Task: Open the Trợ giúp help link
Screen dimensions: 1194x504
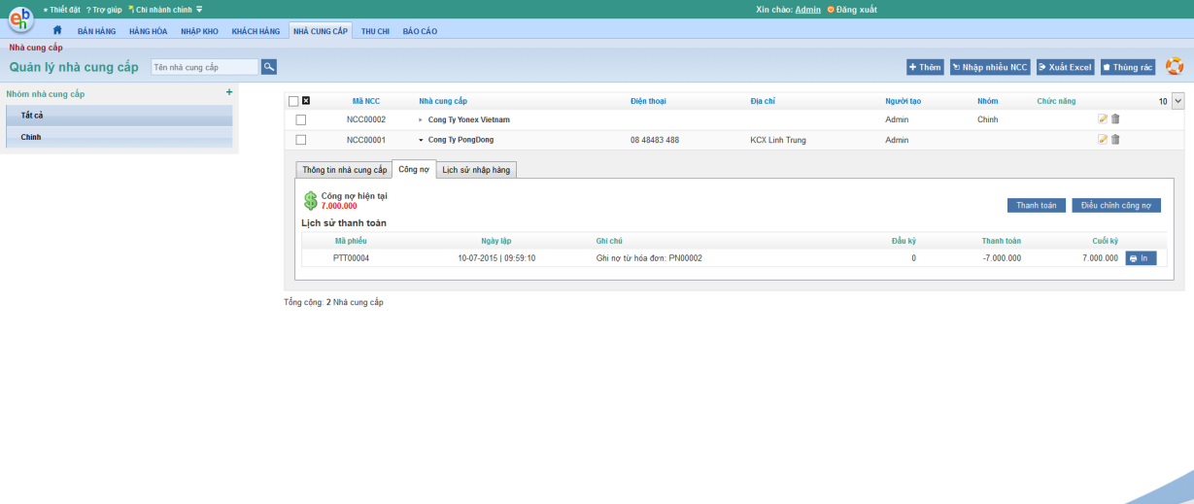Action: click(105, 9)
